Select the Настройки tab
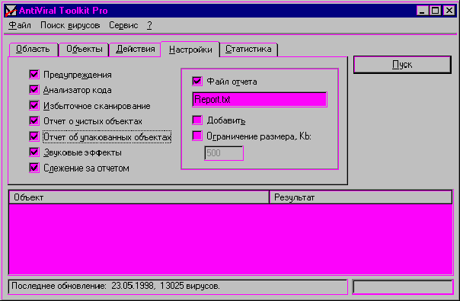This screenshot has width=460, height=301. [190, 50]
